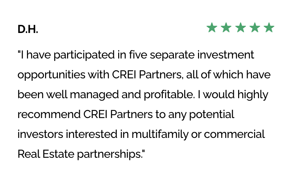
Task: Click the first star in the rating
Action: tap(212, 28)
